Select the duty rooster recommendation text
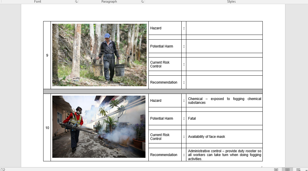 coord(224,155)
